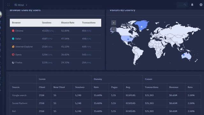Click Internet Explorer transactions 658

point(84,47)
